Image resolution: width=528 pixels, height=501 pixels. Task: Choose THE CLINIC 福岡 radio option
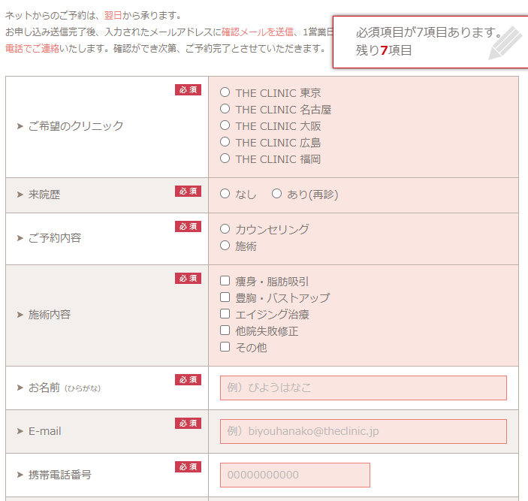[225, 158]
